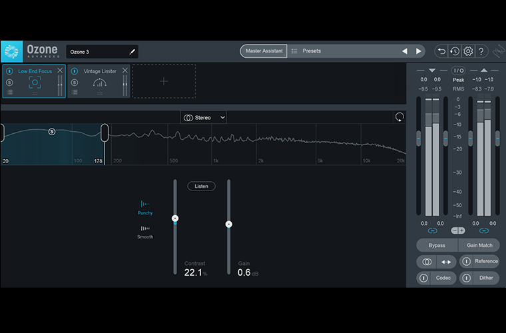506x333 pixels.
Task: Click the Undo arrow icon
Action: 441,51
